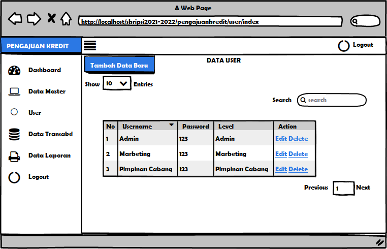
Task: Click the browser stop X icon
Action: click(51, 18)
